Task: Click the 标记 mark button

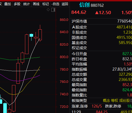Action: [46, 4]
